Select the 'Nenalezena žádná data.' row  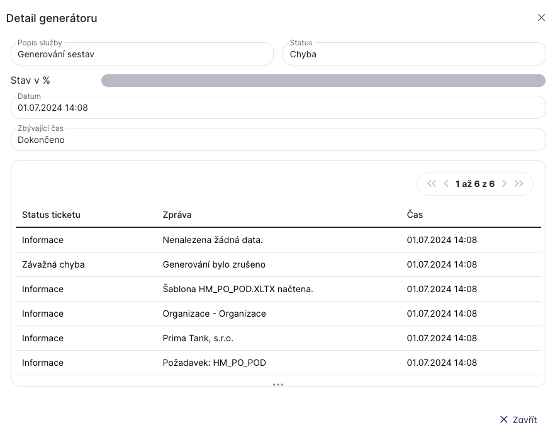click(x=277, y=240)
